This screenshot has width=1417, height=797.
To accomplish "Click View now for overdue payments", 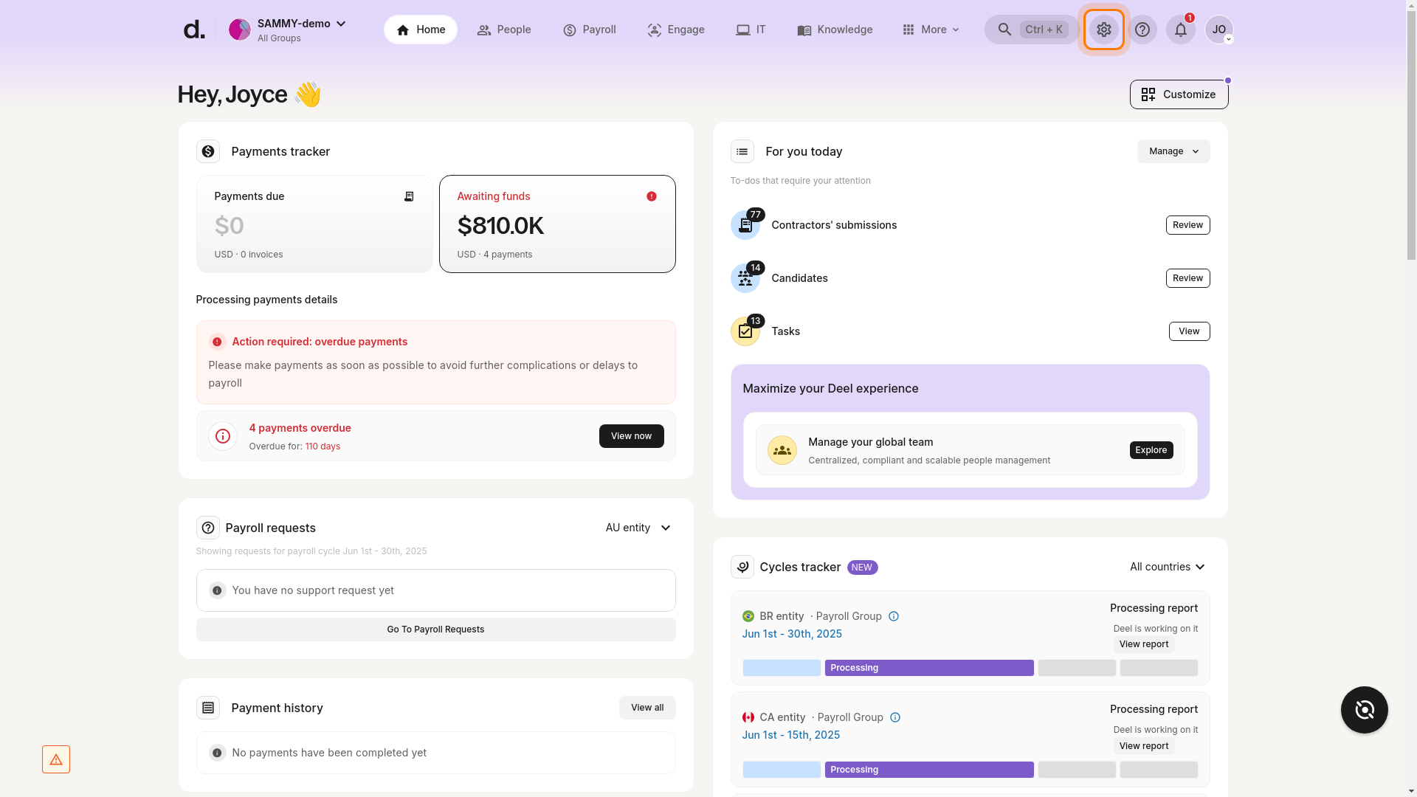I will 631,436.
